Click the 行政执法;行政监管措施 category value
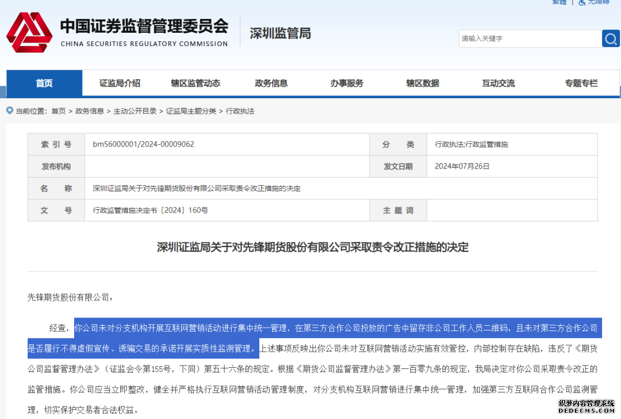The width and height of the screenshot is (621, 419). point(471,144)
